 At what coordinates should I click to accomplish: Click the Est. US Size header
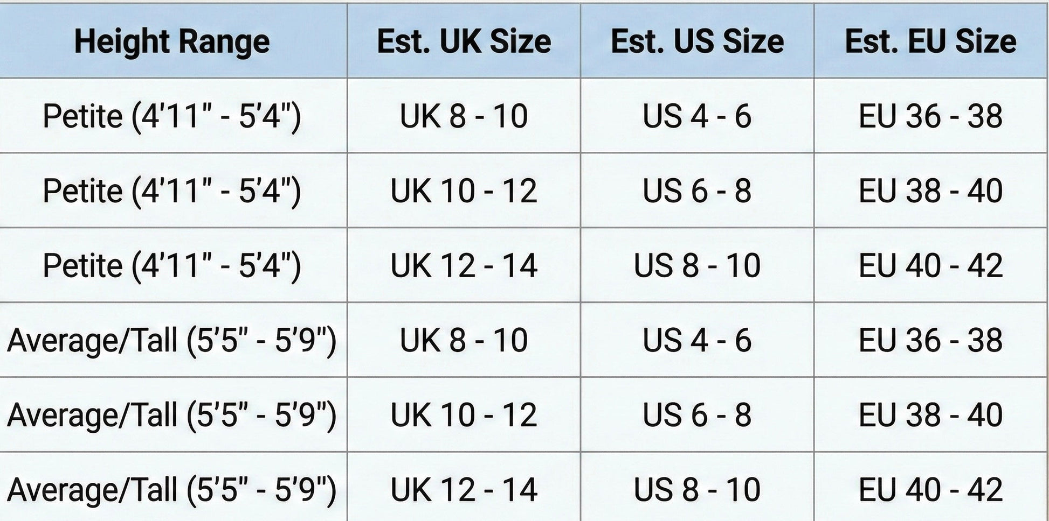tap(697, 41)
